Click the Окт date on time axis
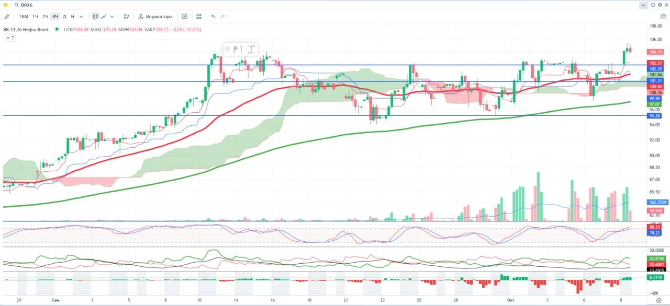This screenshot has width=670, height=306. pyautogui.click(x=511, y=301)
